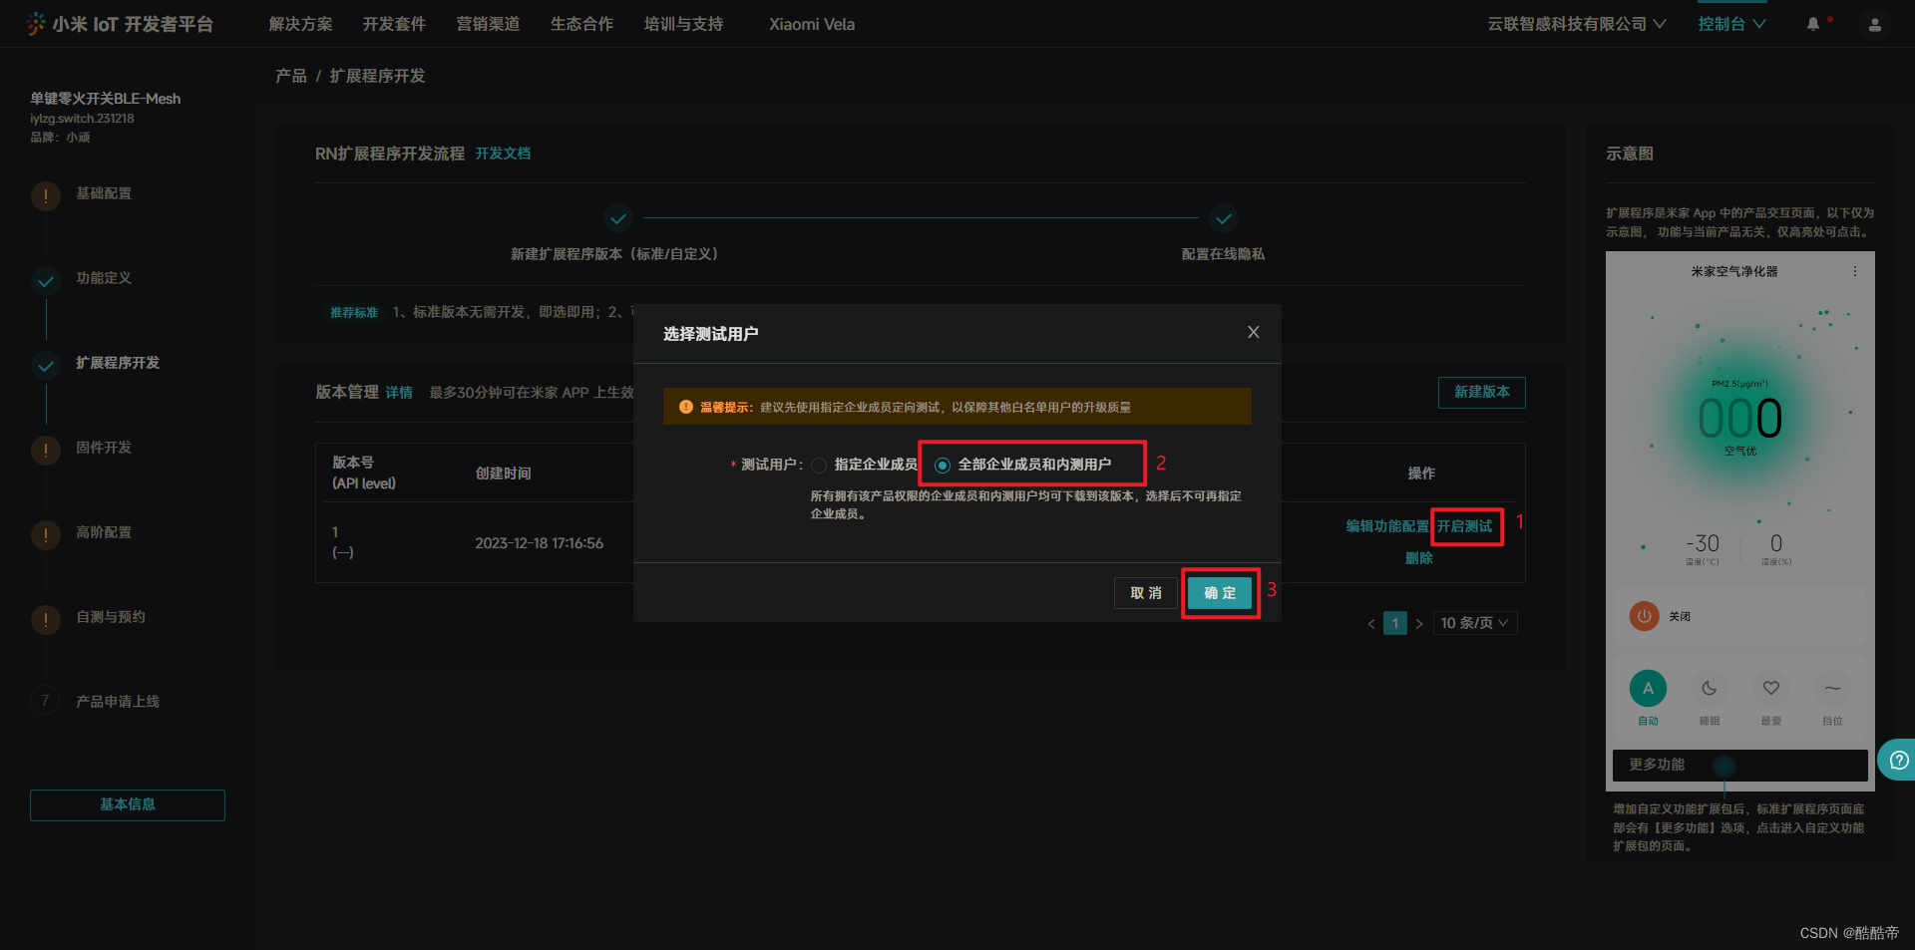Click the 固件开发 warning step icon
Image resolution: width=1915 pixels, height=950 pixels.
(46, 451)
